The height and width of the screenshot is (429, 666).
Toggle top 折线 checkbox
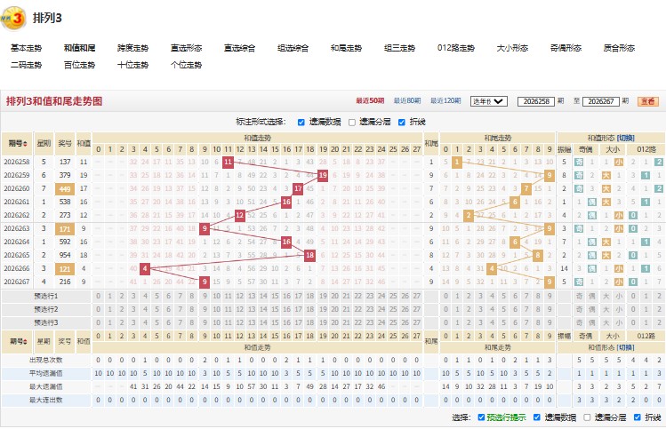(401, 123)
